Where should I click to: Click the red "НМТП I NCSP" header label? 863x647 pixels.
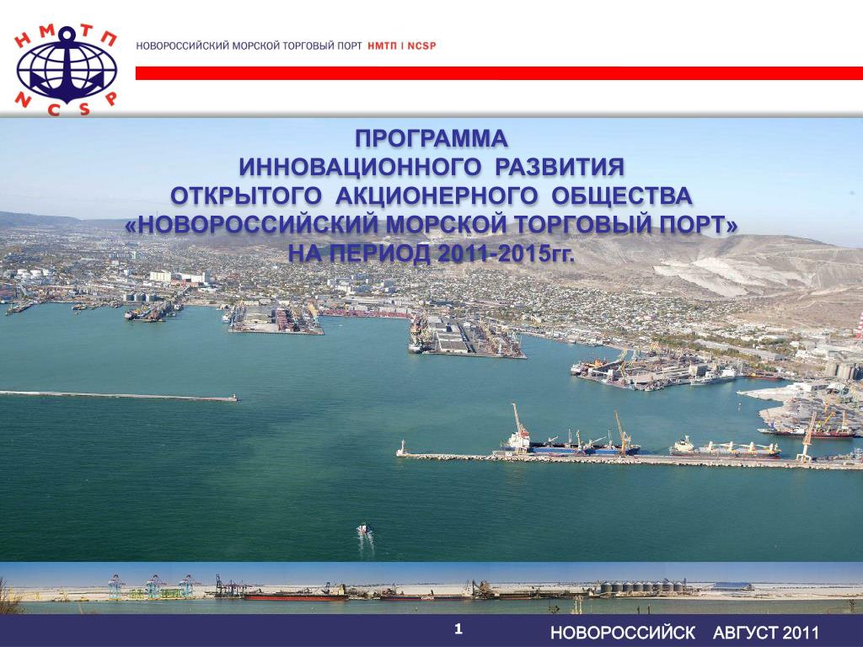point(402,46)
